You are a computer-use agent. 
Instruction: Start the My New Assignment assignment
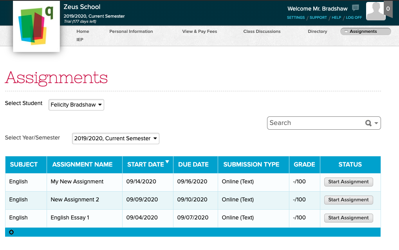pyautogui.click(x=348, y=182)
